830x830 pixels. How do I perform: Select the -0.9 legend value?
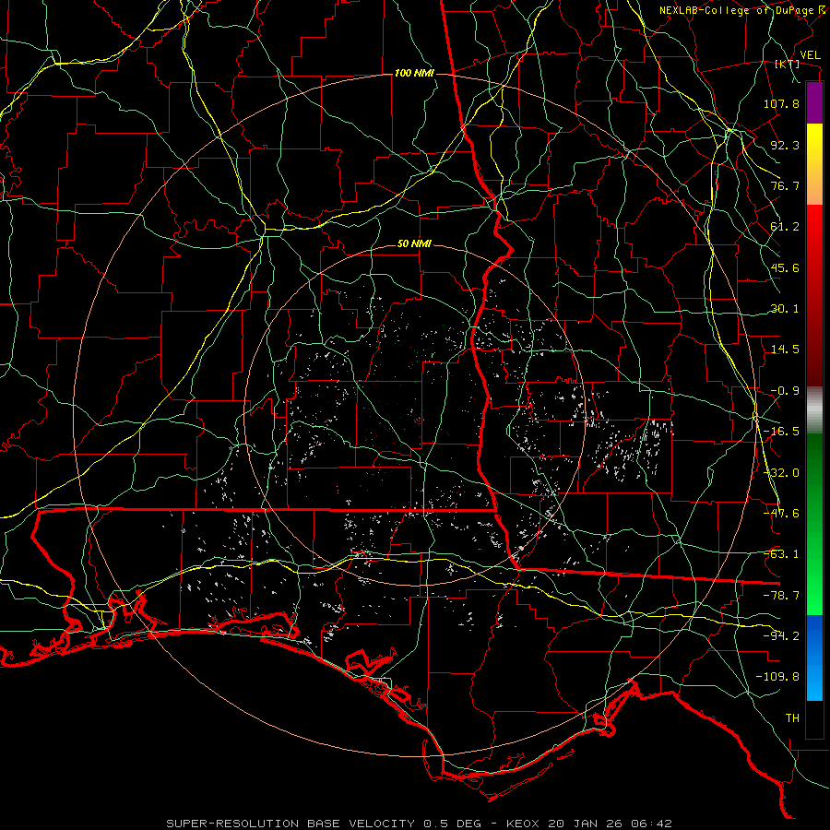(785, 391)
